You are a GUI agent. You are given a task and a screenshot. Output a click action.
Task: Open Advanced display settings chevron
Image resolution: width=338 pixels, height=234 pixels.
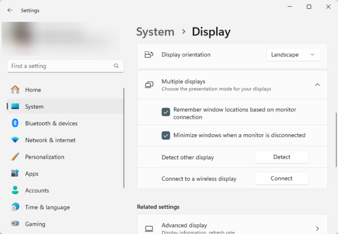click(x=317, y=228)
